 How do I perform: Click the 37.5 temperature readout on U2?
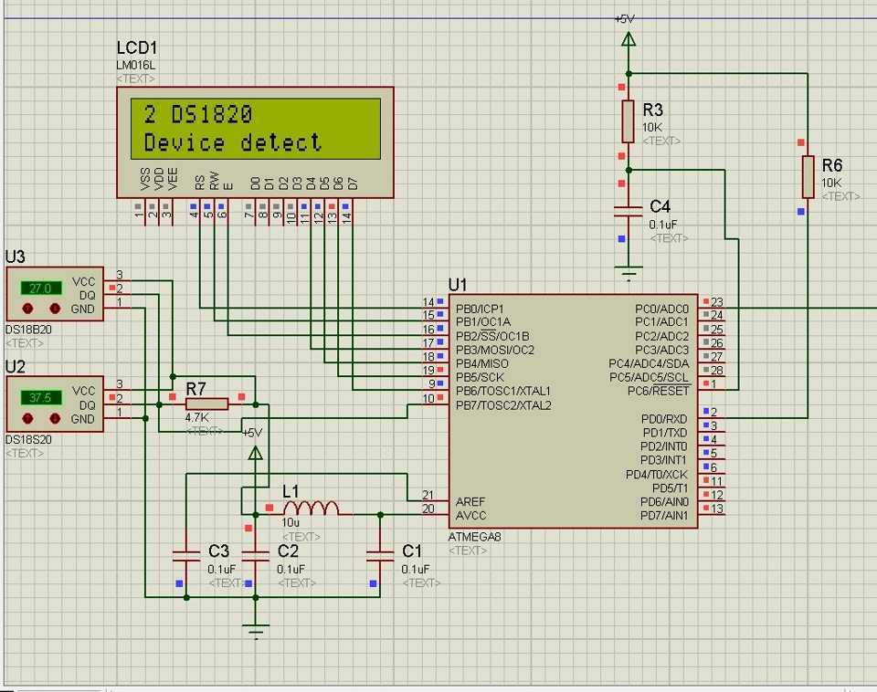point(41,397)
